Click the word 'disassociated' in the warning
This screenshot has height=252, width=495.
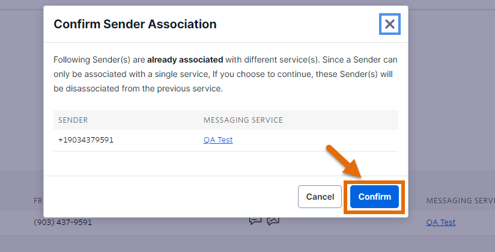[x=91, y=88]
